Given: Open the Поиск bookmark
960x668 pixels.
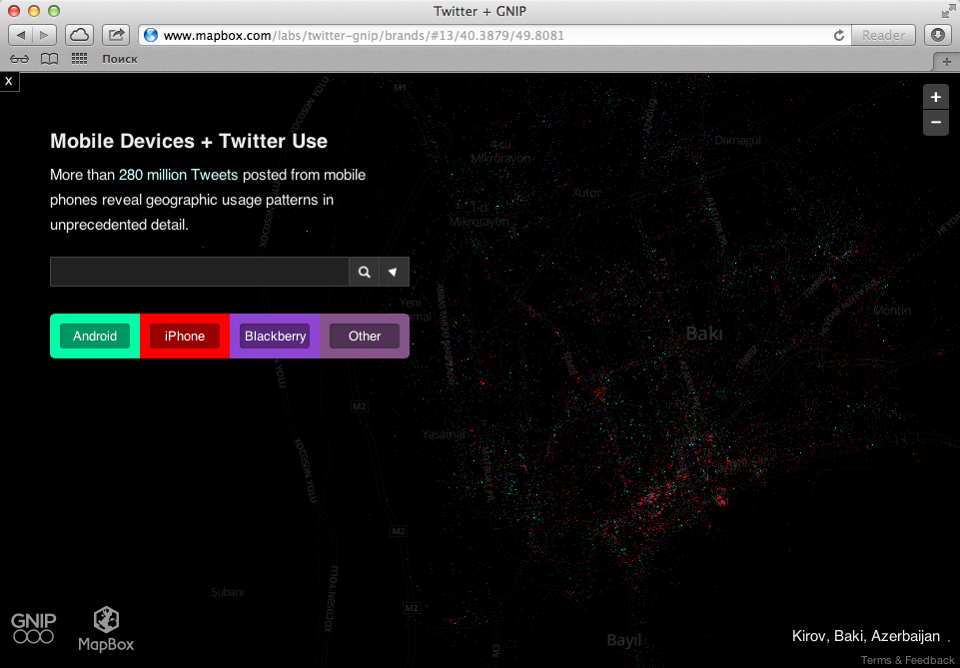Looking at the screenshot, I should tap(120, 59).
